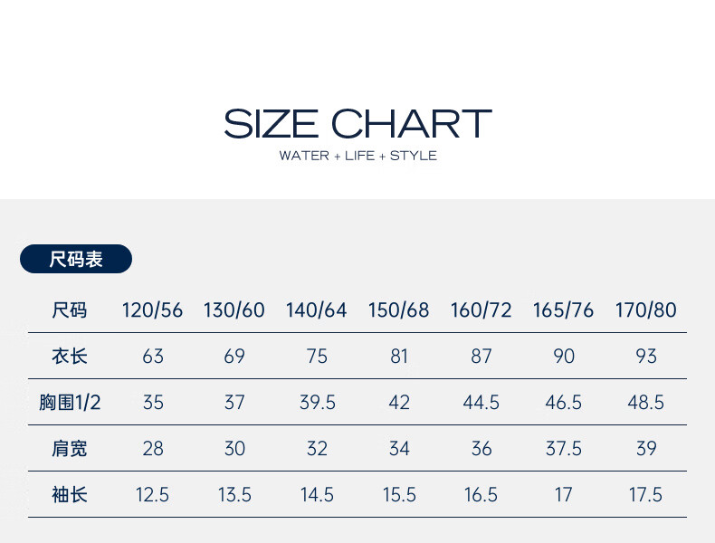Screen dimensions: 715x543
Task: Click the 尺码 header label
Action: pyautogui.click(x=70, y=310)
